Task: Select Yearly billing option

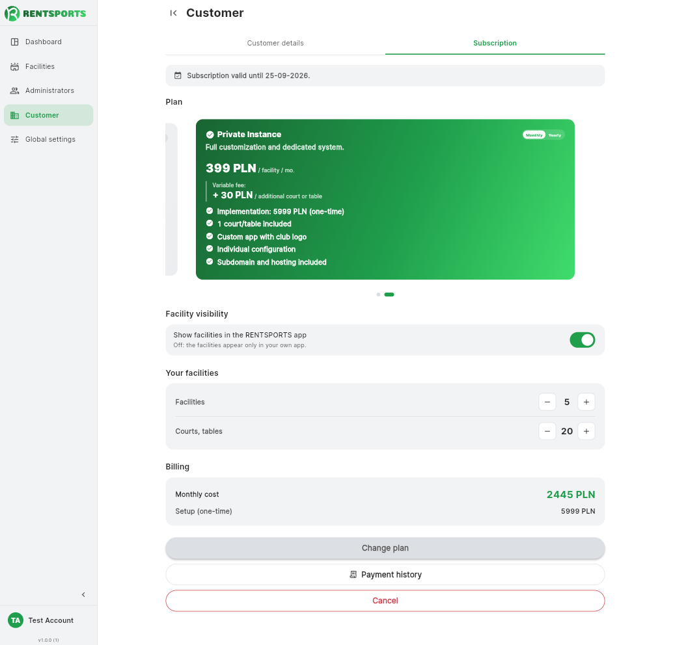Action: pos(555,135)
